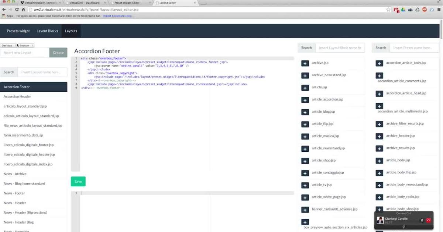Mute microphone in the call widget
This screenshot has width=443, height=232.
(x=422, y=220)
